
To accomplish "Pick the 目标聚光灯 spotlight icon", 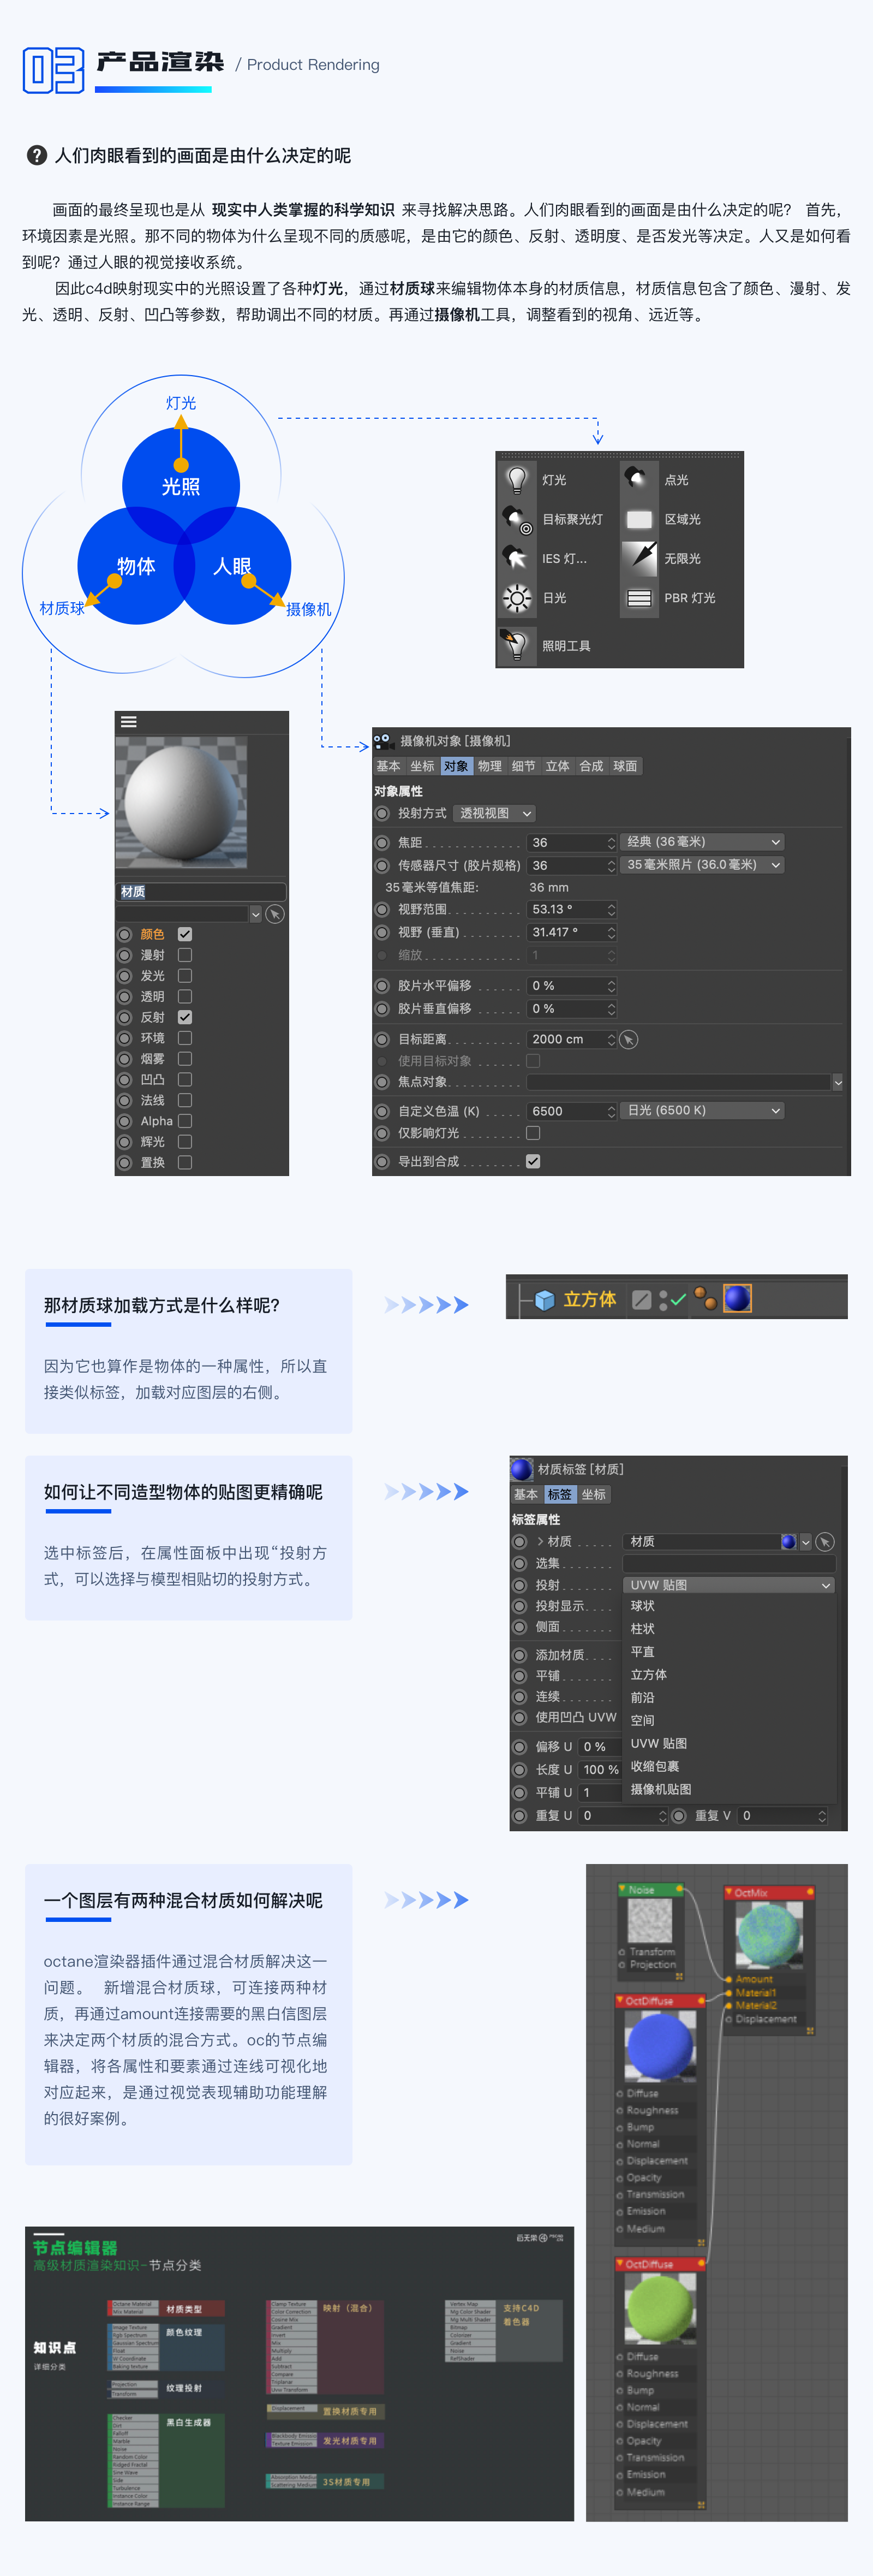I will point(516,519).
